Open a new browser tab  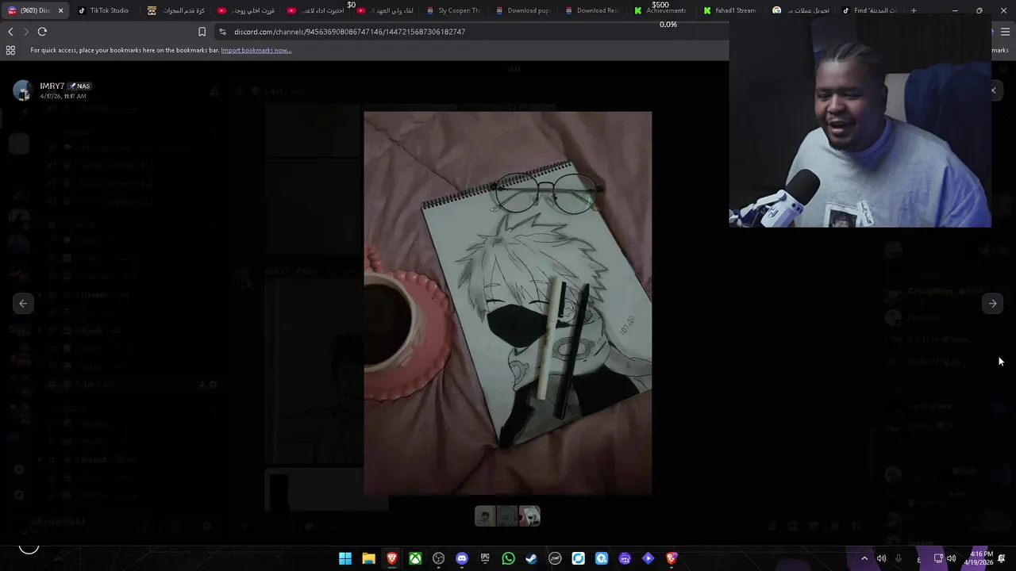(x=914, y=10)
